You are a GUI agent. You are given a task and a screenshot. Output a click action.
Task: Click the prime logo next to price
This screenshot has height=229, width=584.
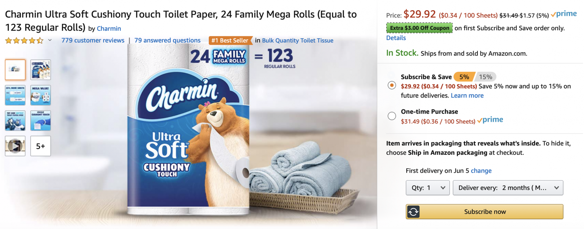click(x=564, y=14)
